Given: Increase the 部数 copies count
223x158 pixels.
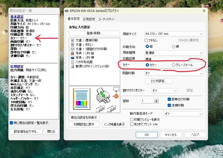Looking at the screenshot, I should 156,100.
